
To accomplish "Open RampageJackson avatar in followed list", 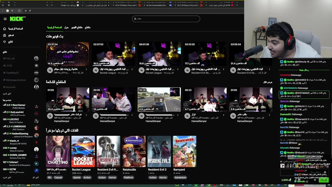I will [36, 80].
